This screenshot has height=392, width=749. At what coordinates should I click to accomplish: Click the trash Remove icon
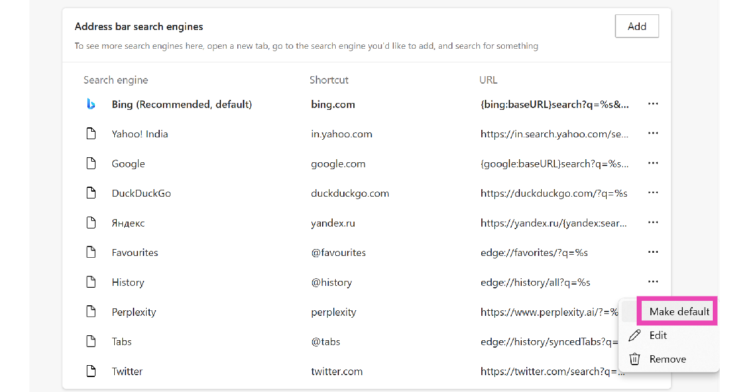[635, 359]
